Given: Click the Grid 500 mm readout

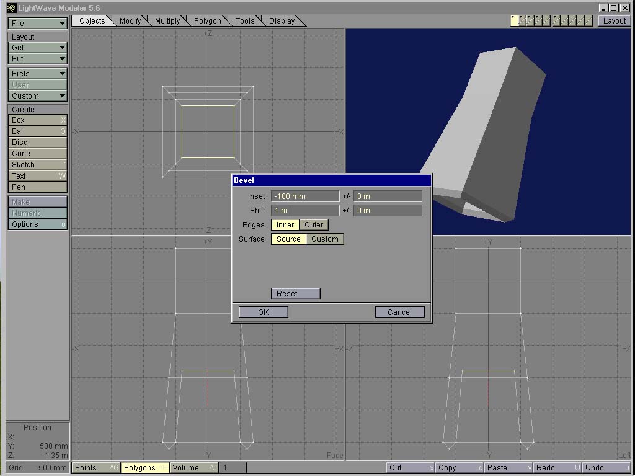Looking at the screenshot, I should coord(37,468).
